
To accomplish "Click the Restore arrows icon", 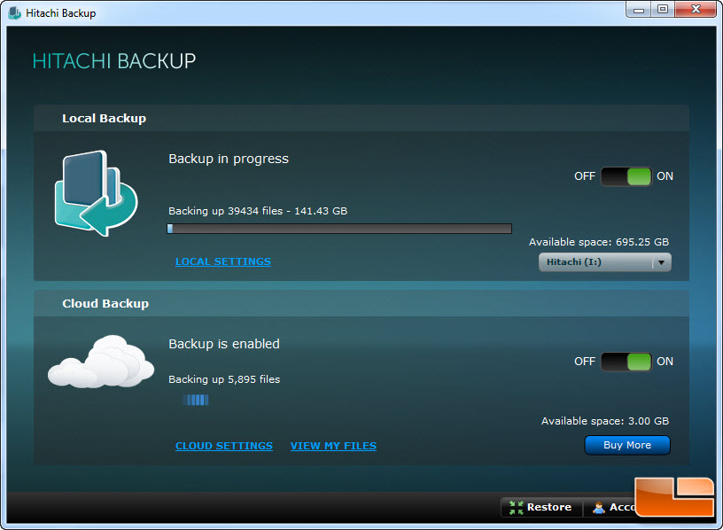I will (x=517, y=507).
